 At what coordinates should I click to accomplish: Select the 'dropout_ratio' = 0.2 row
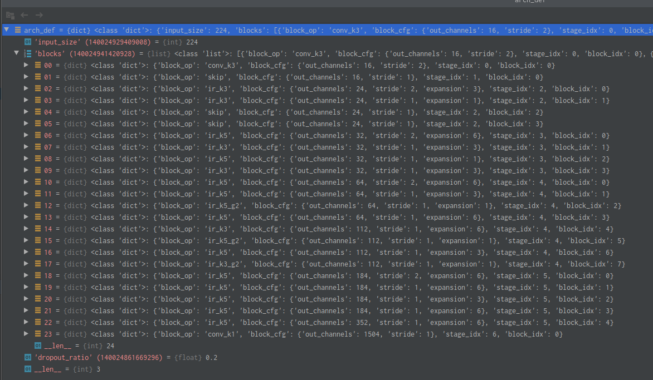pyautogui.click(x=327, y=358)
